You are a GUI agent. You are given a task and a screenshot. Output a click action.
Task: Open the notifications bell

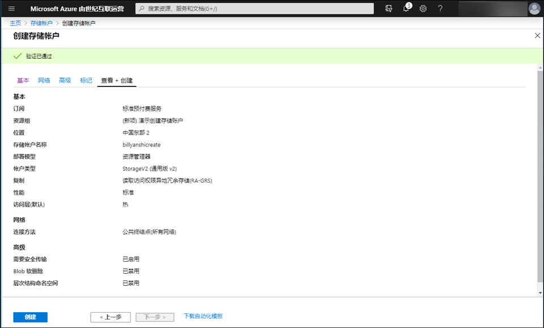click(x=406, y=8)
